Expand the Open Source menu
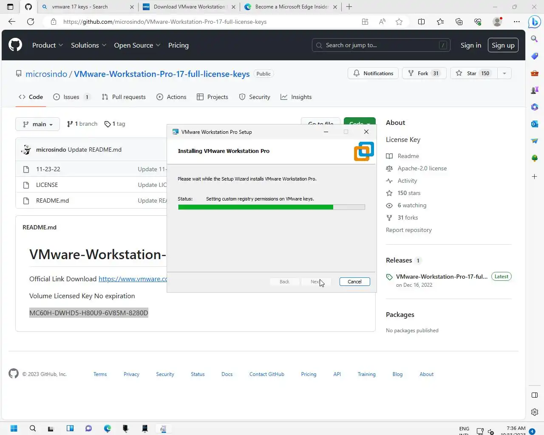Image resolution: width=544 pixels, height=435 pixels. click(137, 45)
